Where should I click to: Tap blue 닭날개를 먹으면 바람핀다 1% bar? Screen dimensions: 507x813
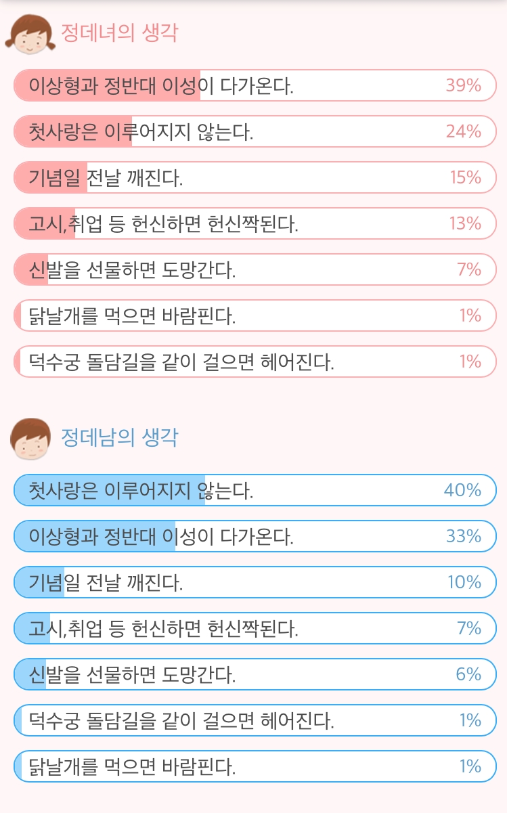pyautogui.click(x=255, y=766)
